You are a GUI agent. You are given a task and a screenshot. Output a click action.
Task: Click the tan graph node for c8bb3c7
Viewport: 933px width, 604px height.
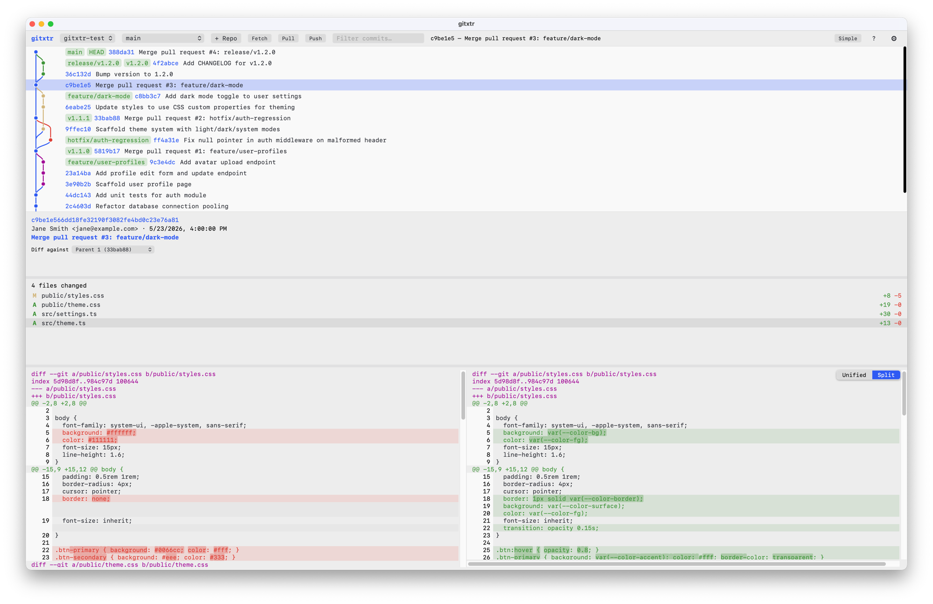(43, 96)
